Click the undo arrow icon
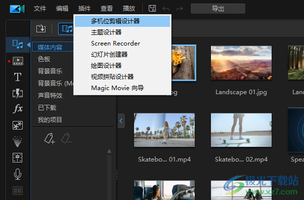304x200 pixels. tap(166, 9)
